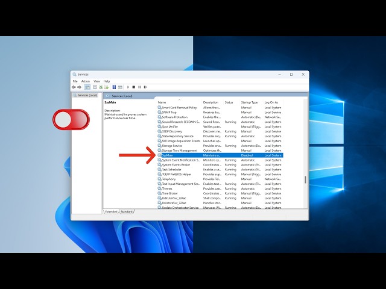The height and width of the screenshot is (289, 386).
Task: Click the gear icon beside SysMain row
Action: pyautogui.click(x=159, y=155)
